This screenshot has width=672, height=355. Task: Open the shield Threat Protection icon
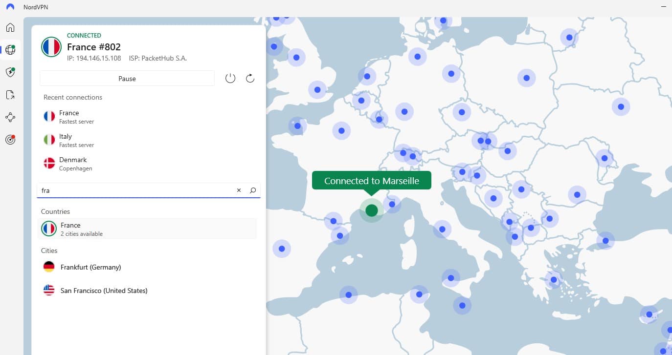tap(10, 72)
